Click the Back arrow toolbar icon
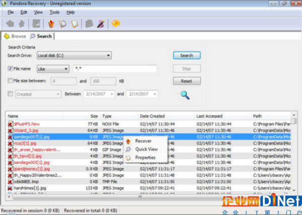 point(10,24)
